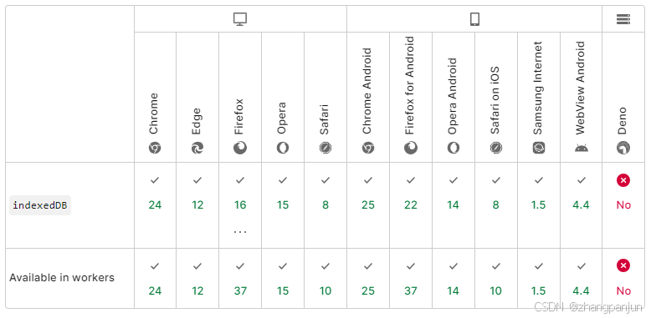Open the indexedDB feature code link
This screenshot has width=651, height=318.
(x=40, y=205)
